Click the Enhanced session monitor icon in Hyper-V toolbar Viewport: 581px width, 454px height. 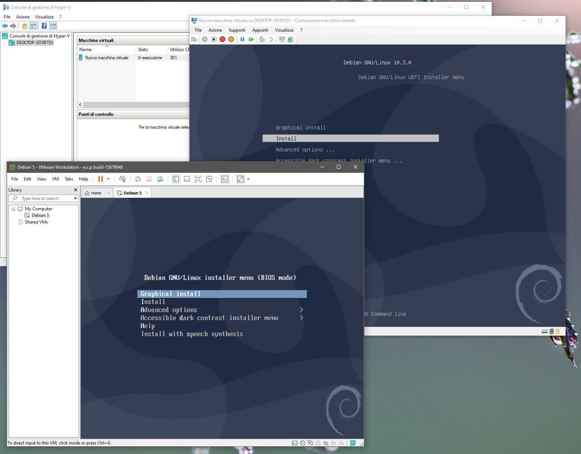click(282, 40)
